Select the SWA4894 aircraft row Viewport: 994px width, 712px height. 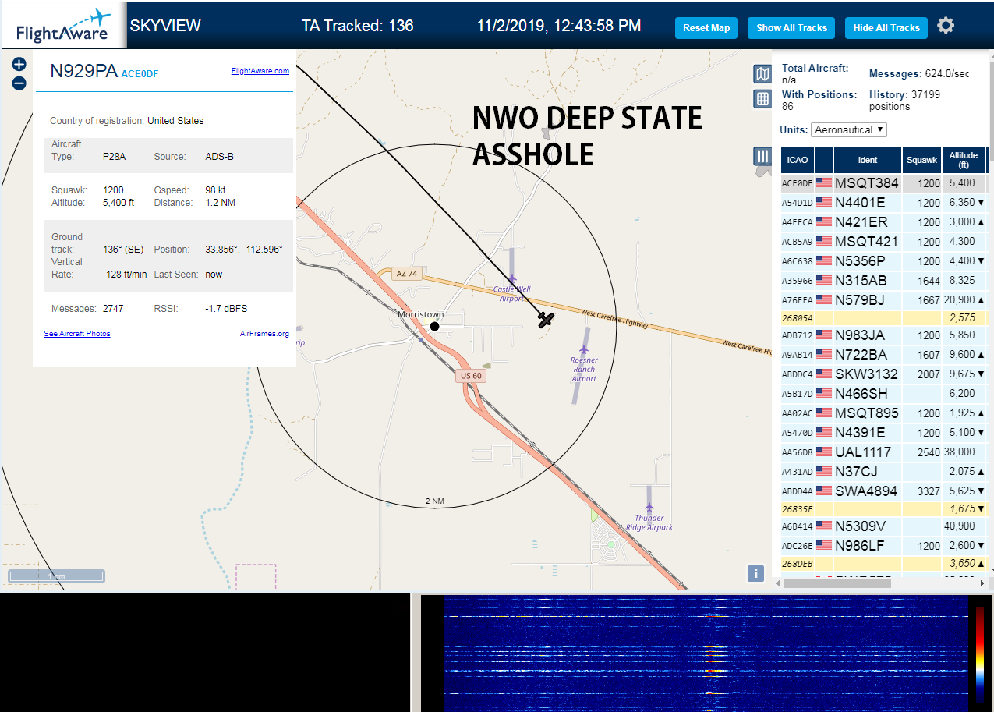point(883,491)
